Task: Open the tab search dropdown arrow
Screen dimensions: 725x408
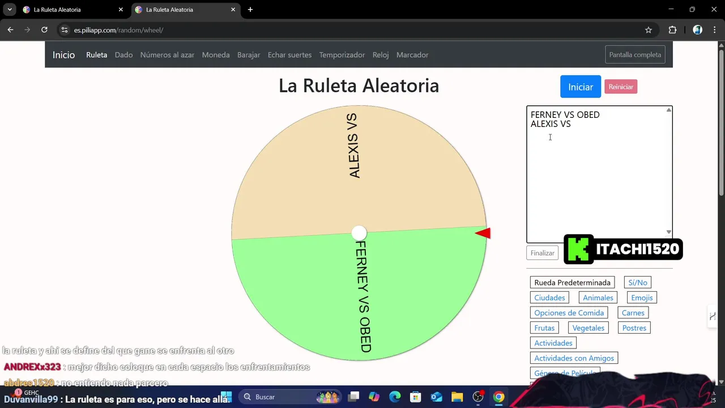Action: pos(10,10)
